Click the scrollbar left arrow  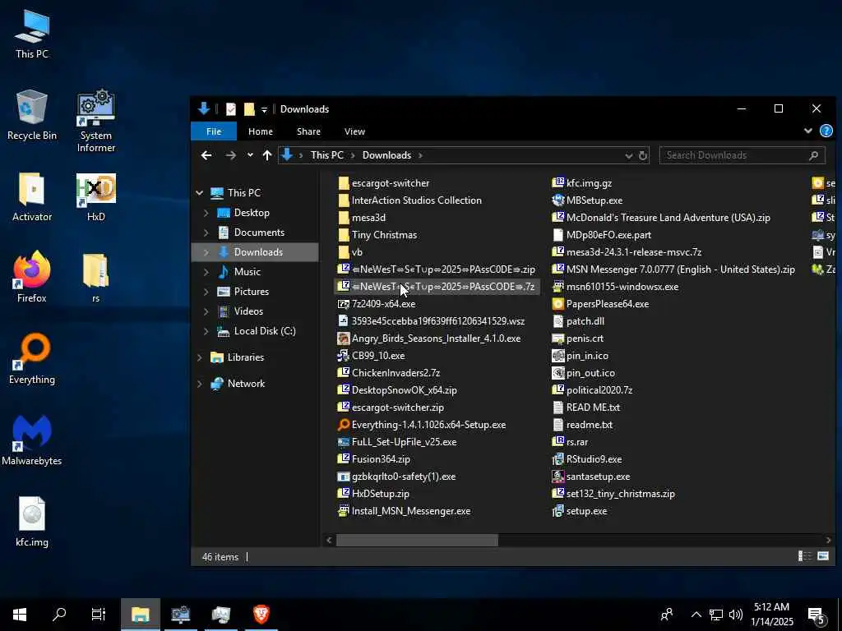pos(329,541)
